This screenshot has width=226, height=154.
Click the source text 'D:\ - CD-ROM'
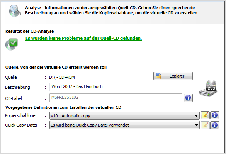click(62, 77)
